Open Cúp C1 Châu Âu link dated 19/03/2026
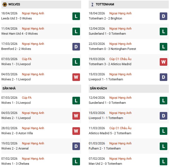The height and width of the screenshot is (167, 169). [120, 59]
